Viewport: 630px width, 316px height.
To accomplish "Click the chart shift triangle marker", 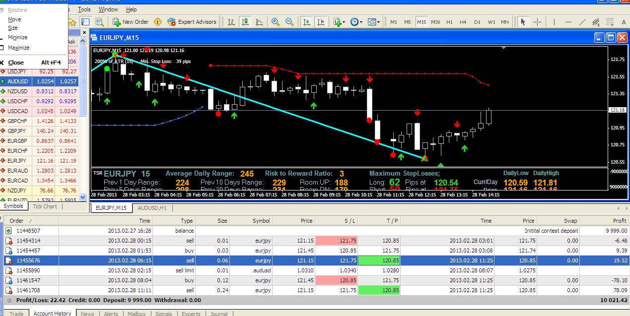I will [x=504, y=48].
